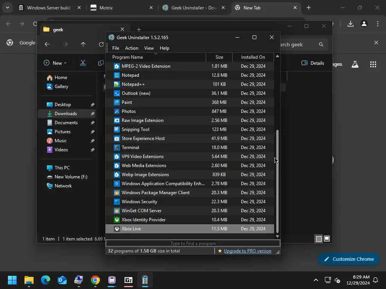The width and height of the screenshot is (386, 289).
Task: Open 7-Zip from the taskbar
Action: 129,280
